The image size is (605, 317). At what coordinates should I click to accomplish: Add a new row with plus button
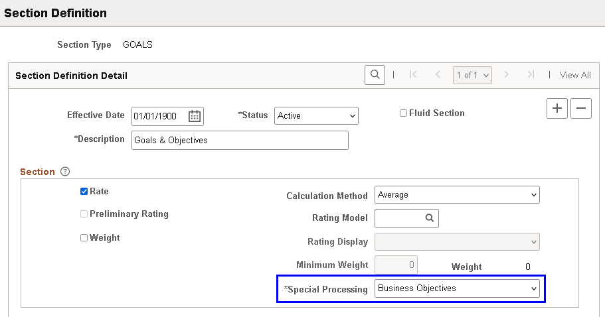(x=557, y=108)
